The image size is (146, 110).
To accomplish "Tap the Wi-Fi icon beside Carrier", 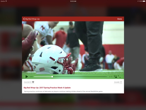I will click(6, 1).
